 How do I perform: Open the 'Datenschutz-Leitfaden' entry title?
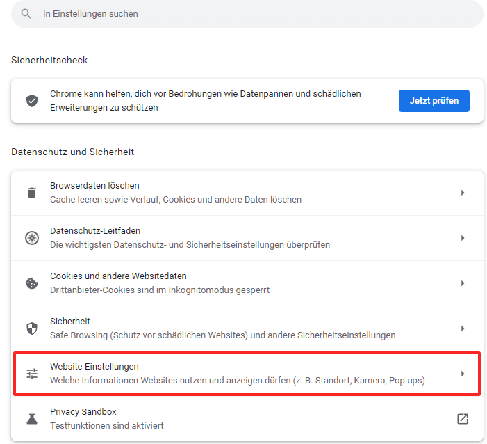click(x=95, y=231)
